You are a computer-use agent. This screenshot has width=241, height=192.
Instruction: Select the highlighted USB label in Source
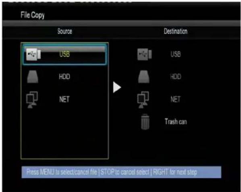pos(64,54)
